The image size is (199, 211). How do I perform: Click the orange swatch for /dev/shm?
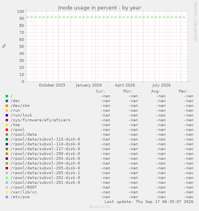pyautogui.click(x=7, y=106)
